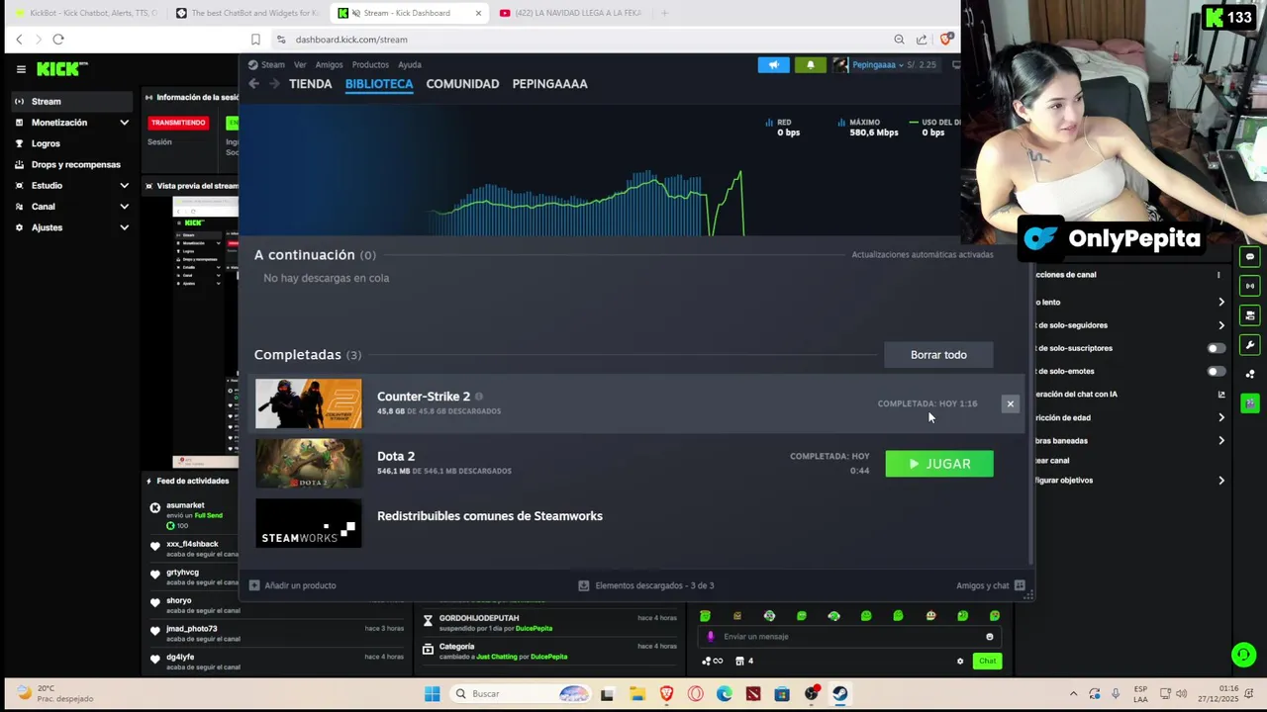Open the Ayuda menu in Steam
Image resolution: width=1267 pixels, height=712 pixels.
[409, 64]
